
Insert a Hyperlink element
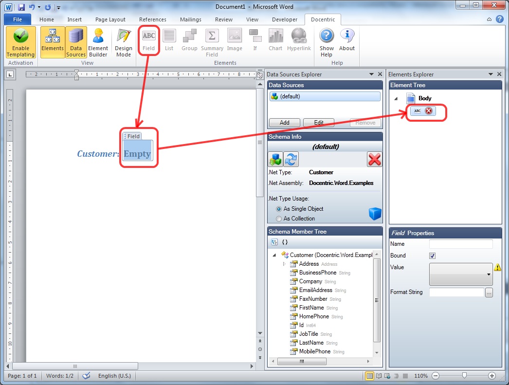pyautogui.click(x=299, y=40)
